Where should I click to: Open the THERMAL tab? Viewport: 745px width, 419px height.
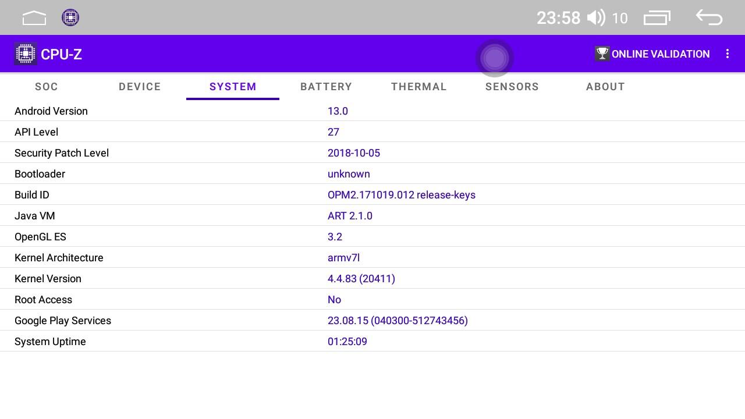pos(419,87)
